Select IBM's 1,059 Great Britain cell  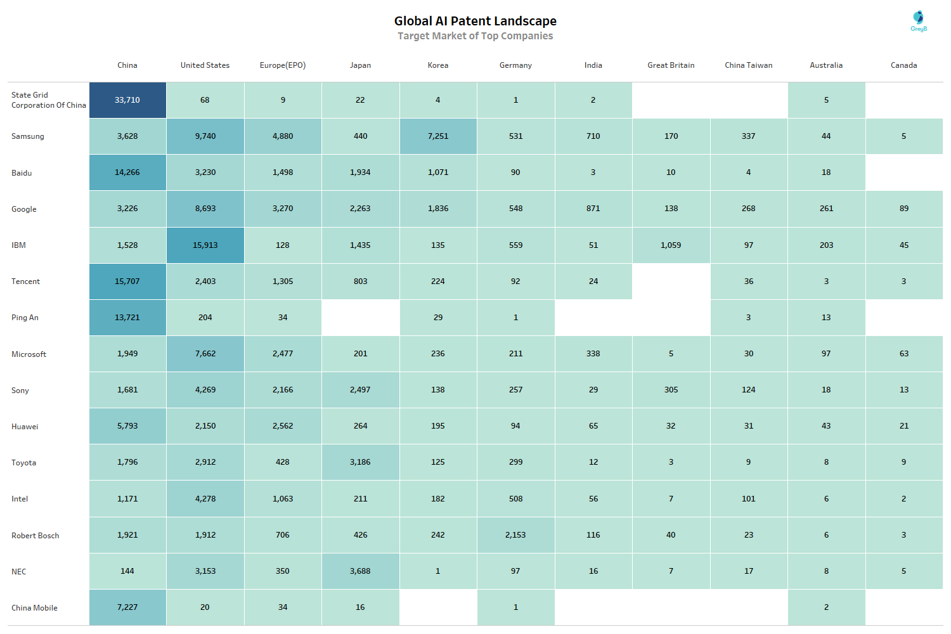(x=671, y=245)
